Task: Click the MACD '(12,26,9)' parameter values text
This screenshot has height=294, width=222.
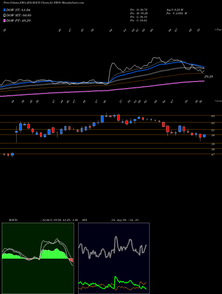Action: [x=60, y=220]
